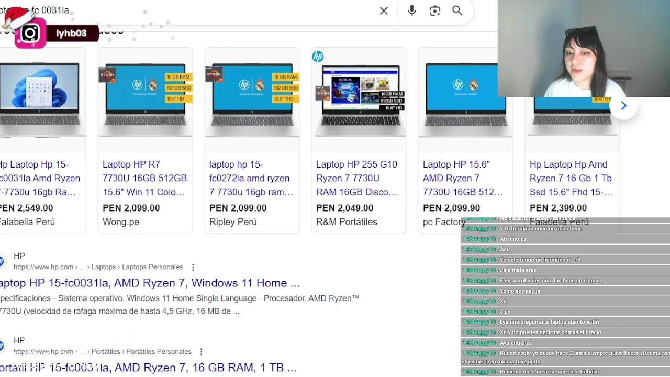The height and width of the screenshot is (377, 670).
Task: Clear the search box with the X icon
Action: [x=384, y=11]
